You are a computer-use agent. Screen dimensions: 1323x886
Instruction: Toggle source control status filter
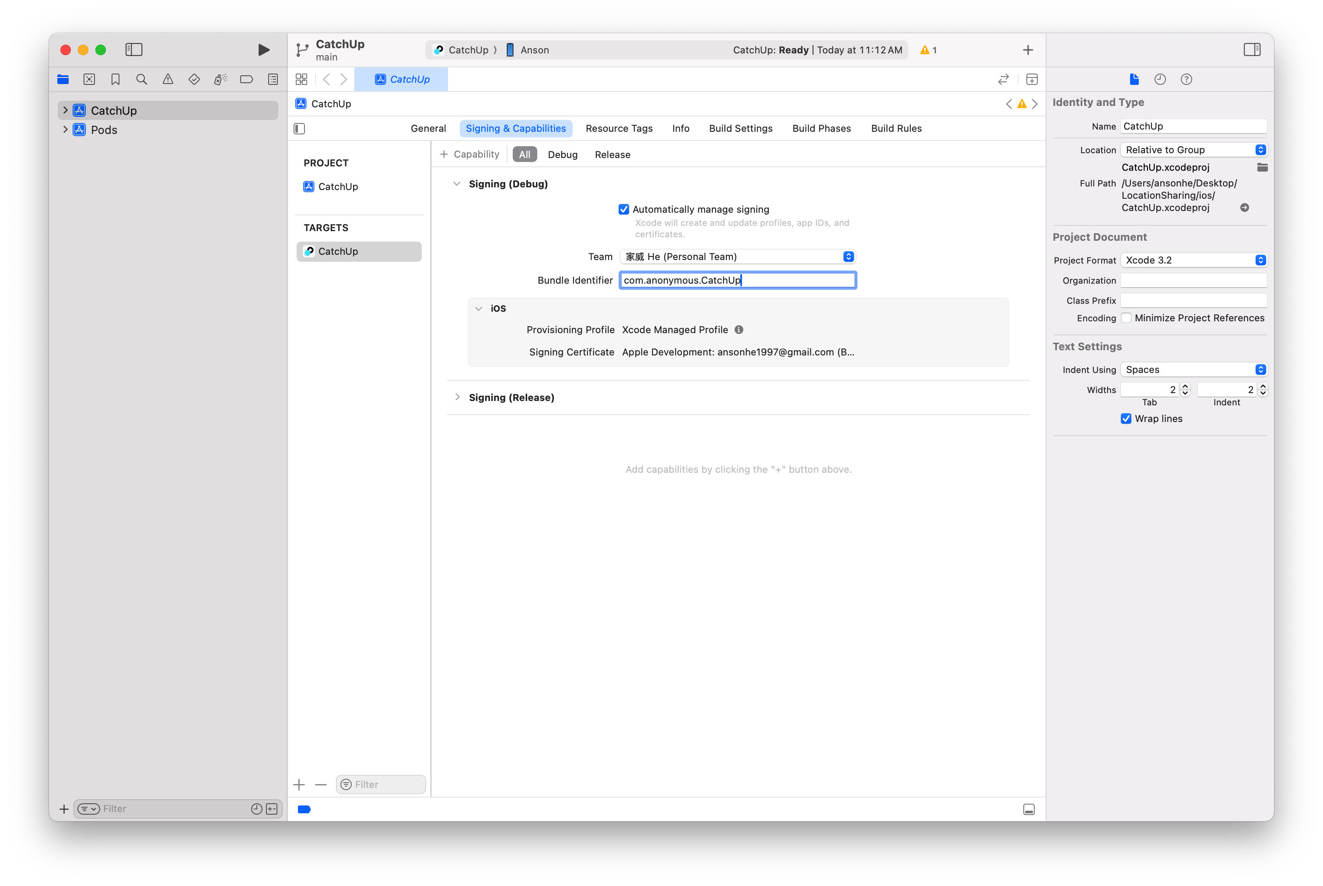coord(272,809)
